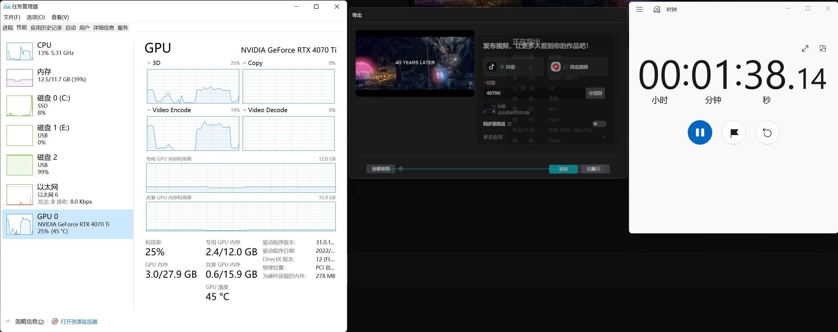
Task: Click the Task Manager title icon
Action: (6, 6)
